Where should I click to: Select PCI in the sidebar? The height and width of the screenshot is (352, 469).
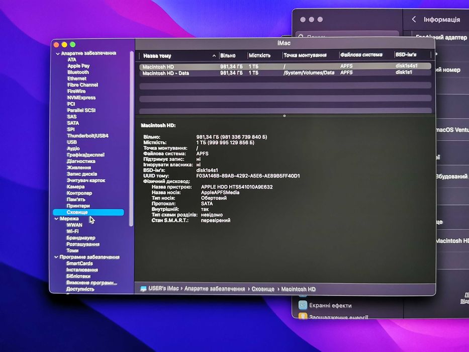71,104
